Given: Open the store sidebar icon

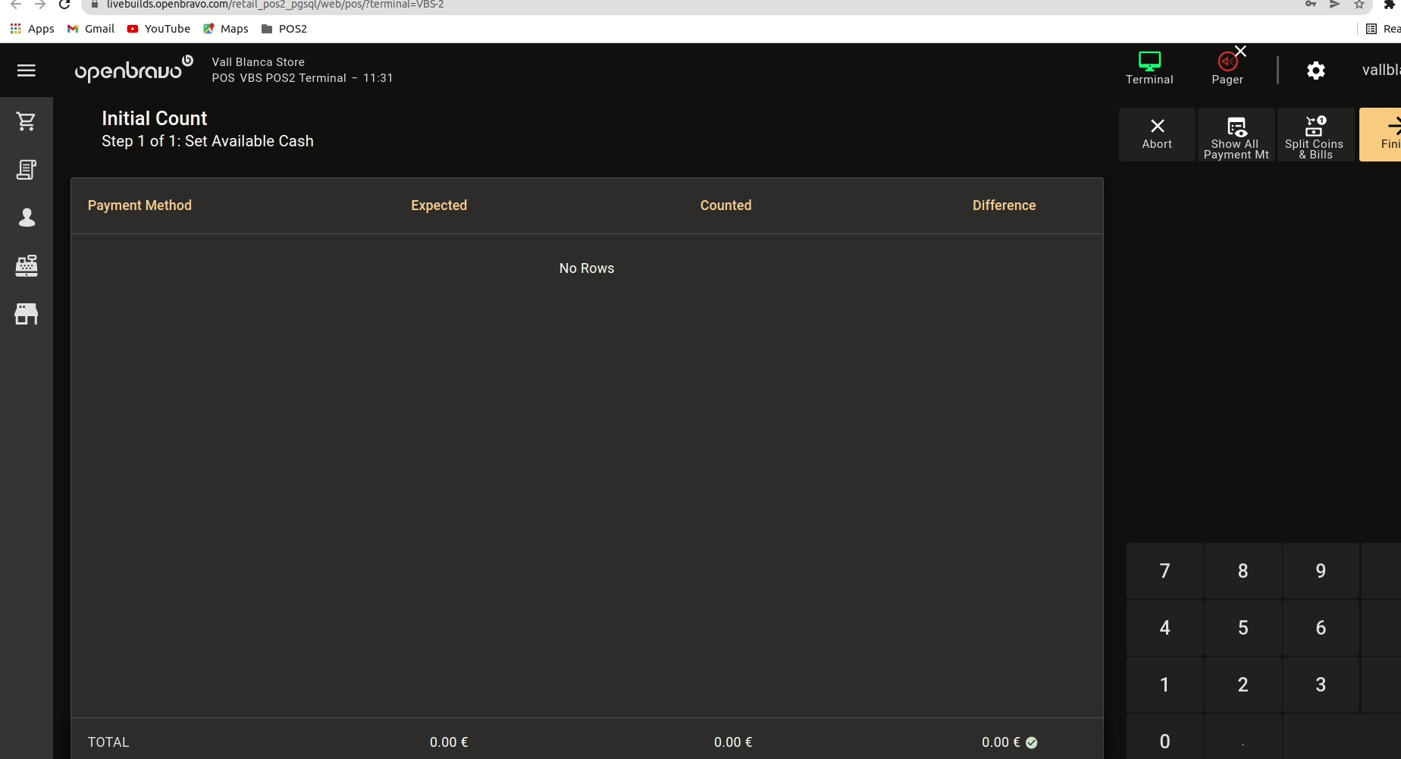Looking at the screenshot, I should tap(27, 314).
